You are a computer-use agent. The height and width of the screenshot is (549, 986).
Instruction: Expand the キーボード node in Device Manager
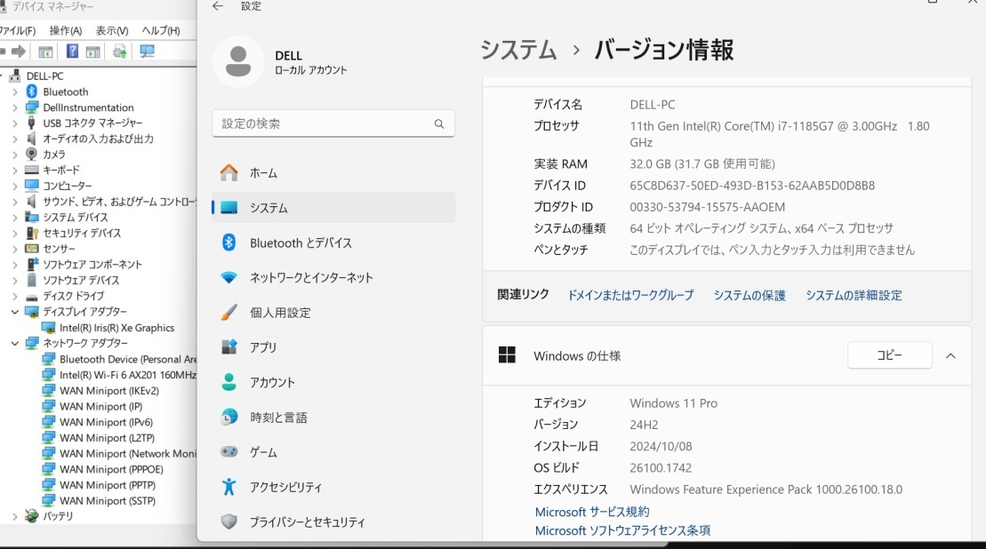15,171
